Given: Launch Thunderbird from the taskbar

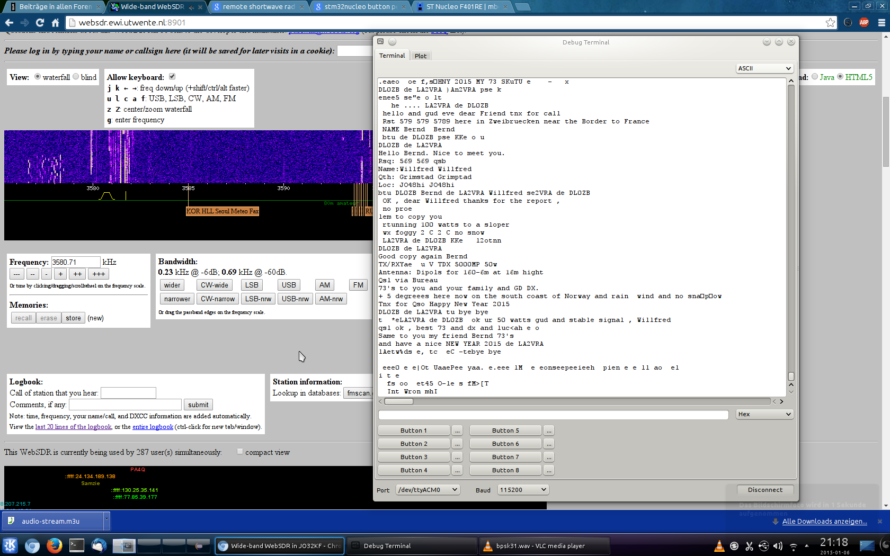Looking at the screenshot, I should pyautogui.click(x=99, y=545).
